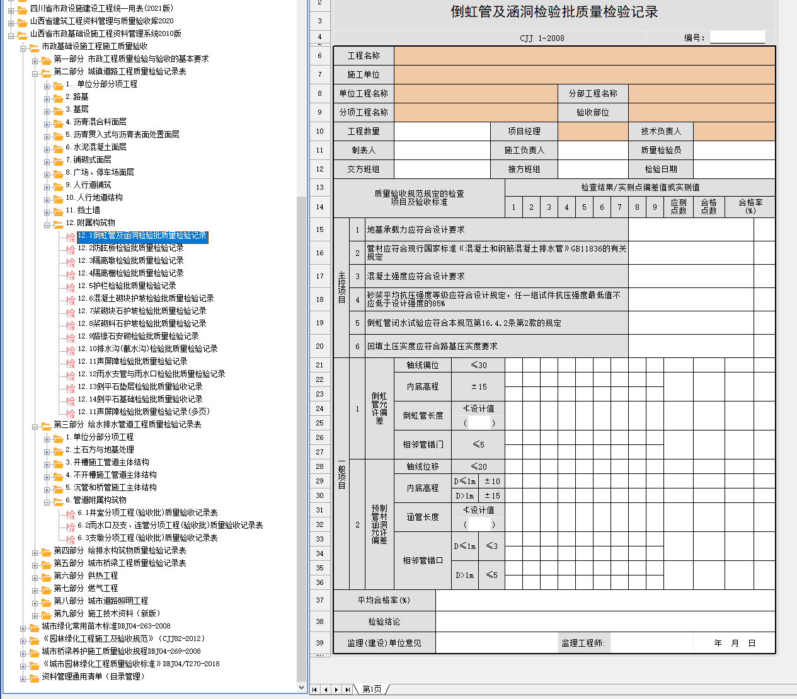Jump to the first sheet with the navigation arrow
This screenshot has height=699, width=797.
click(x=314, y=690)
